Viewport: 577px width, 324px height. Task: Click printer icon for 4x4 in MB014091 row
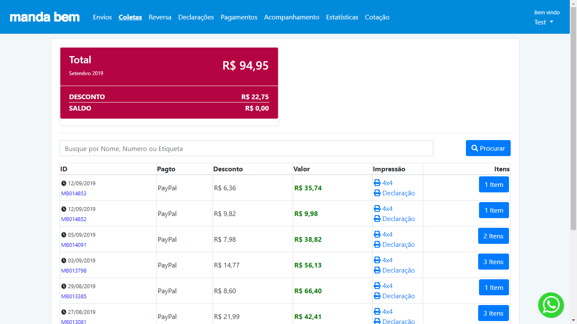click(377, 235)
